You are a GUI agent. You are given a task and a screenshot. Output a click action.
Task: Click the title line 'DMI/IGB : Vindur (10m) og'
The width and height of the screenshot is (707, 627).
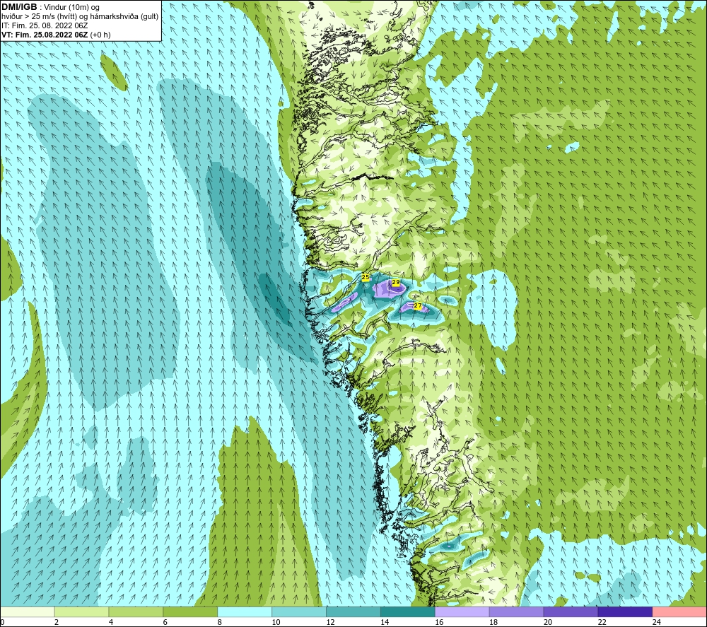click(x=50, y=7)
